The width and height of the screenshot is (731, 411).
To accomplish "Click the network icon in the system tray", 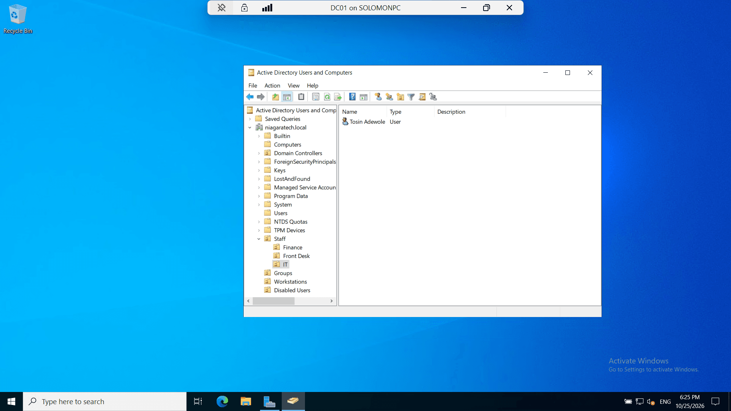I will coord(640,401).
